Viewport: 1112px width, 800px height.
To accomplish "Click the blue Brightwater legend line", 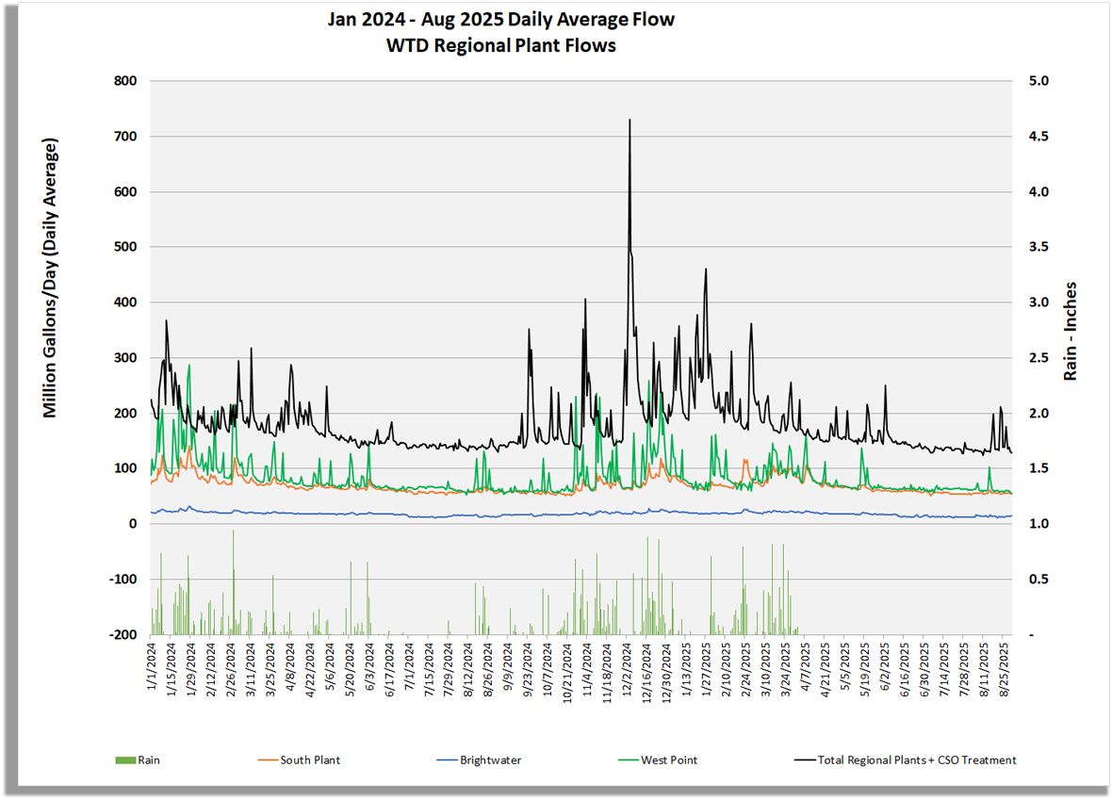I will click(x=446, y=759).
